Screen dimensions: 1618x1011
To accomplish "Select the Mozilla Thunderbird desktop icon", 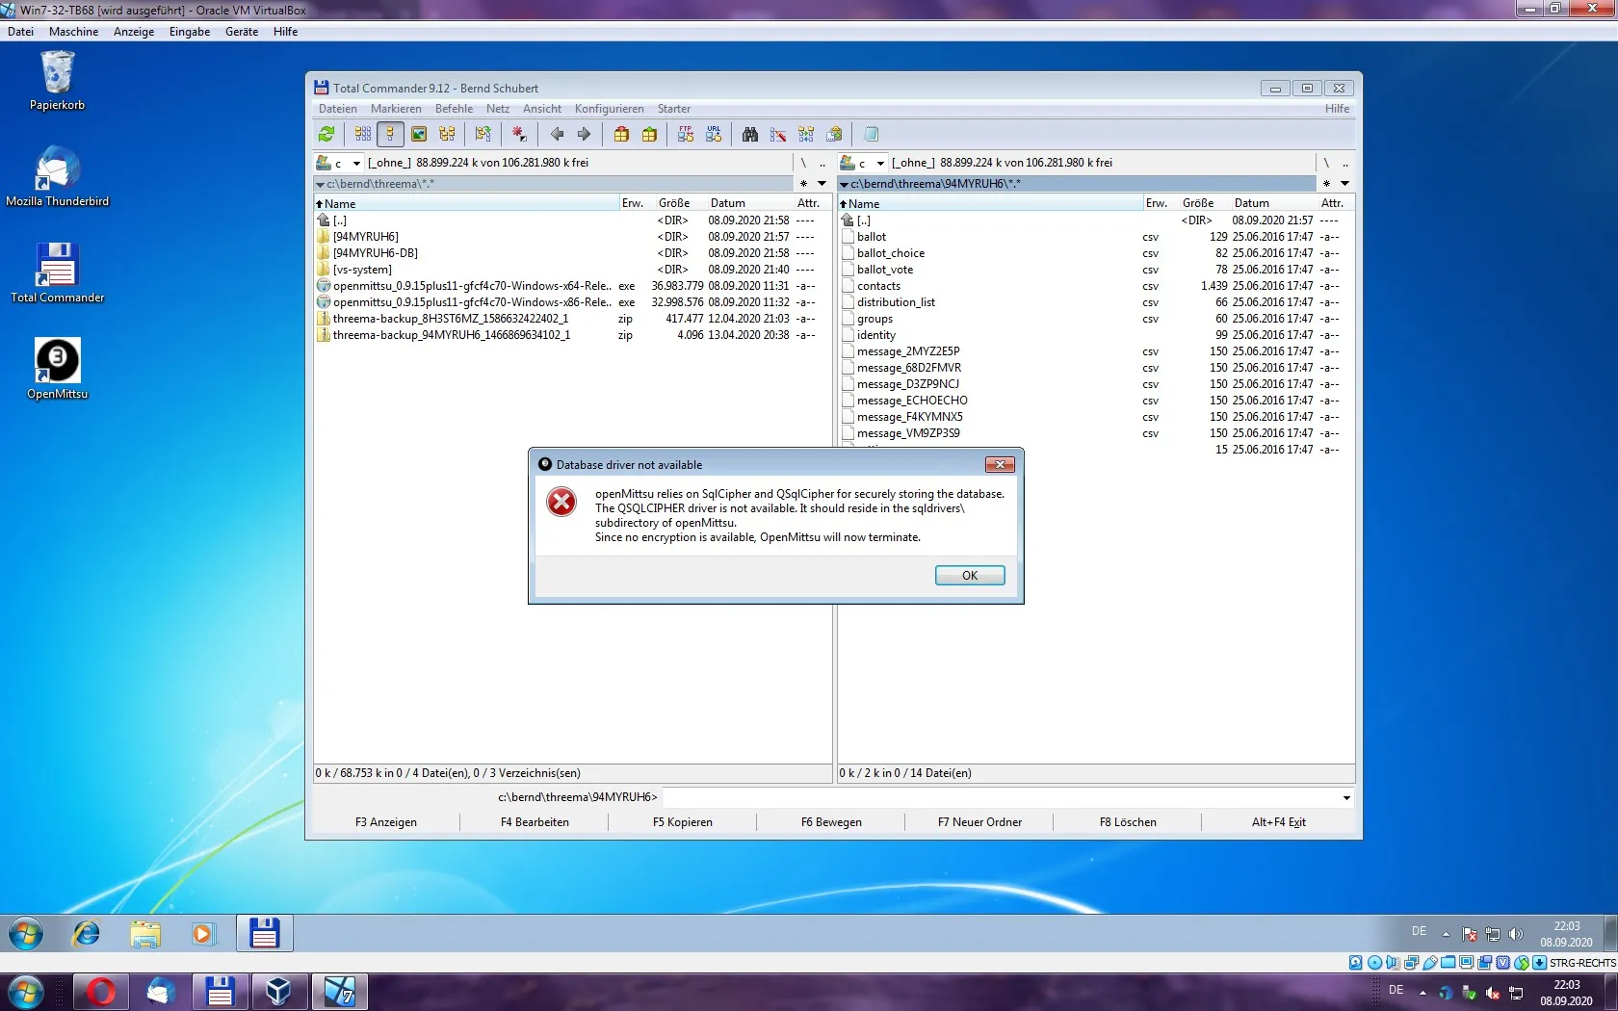I will [58, 176].
